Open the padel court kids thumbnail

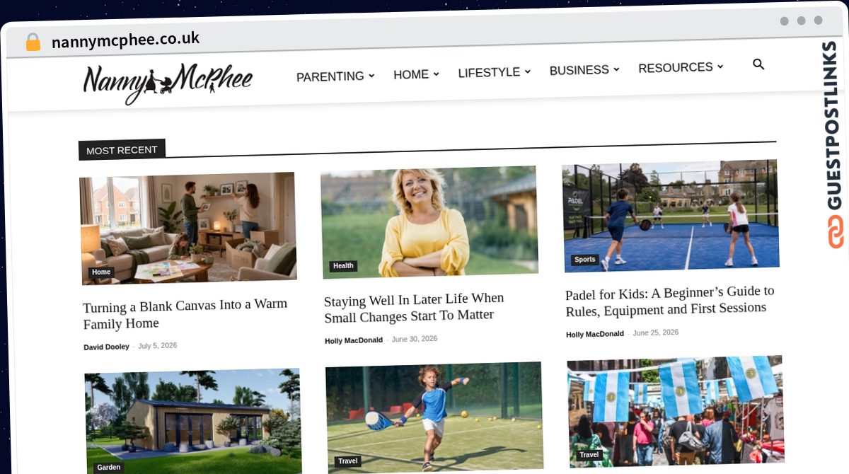(x=671, y=215)
